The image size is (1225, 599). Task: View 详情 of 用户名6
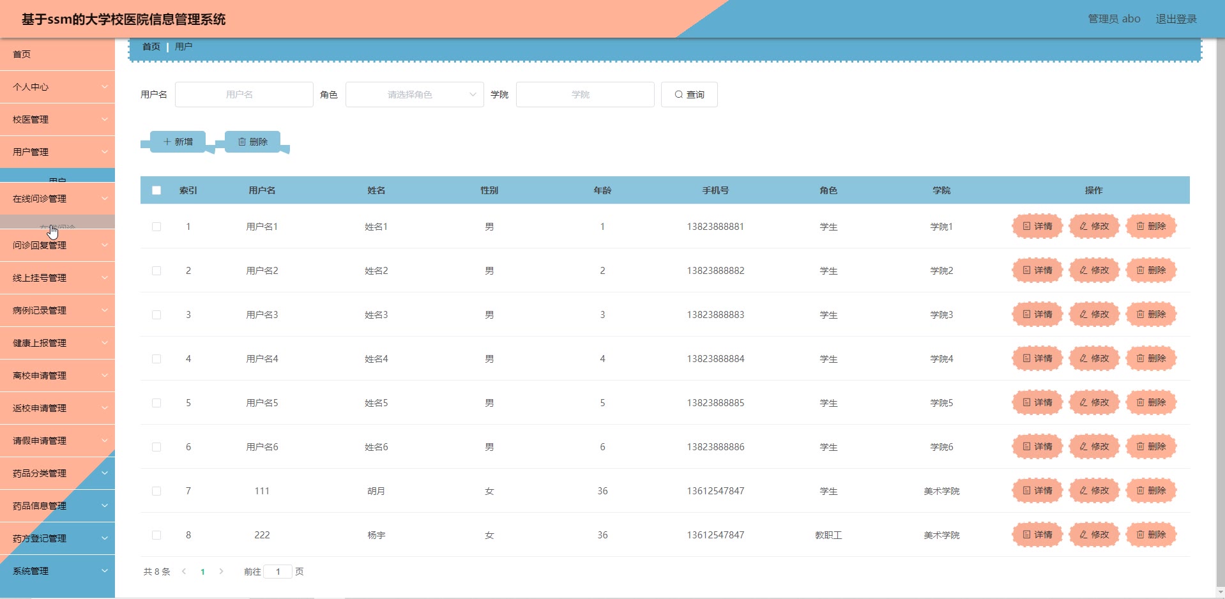(1037, 446)
